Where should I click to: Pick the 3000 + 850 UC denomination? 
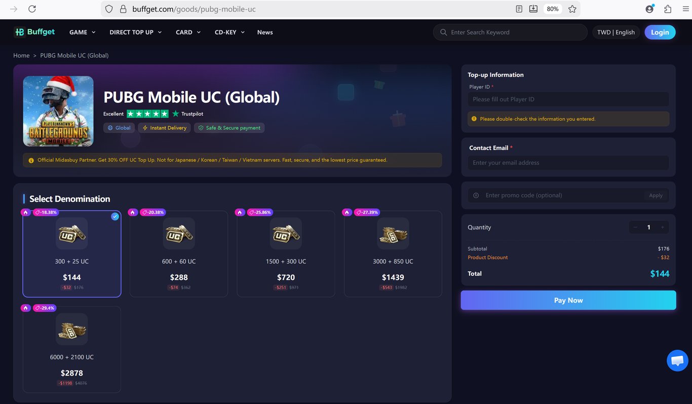click(393, 254)
